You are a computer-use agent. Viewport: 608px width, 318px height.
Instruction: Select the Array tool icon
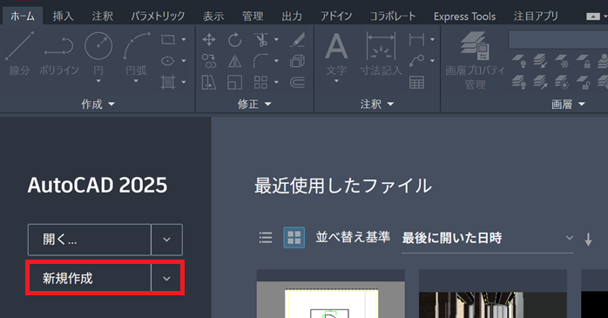(261, 82)
